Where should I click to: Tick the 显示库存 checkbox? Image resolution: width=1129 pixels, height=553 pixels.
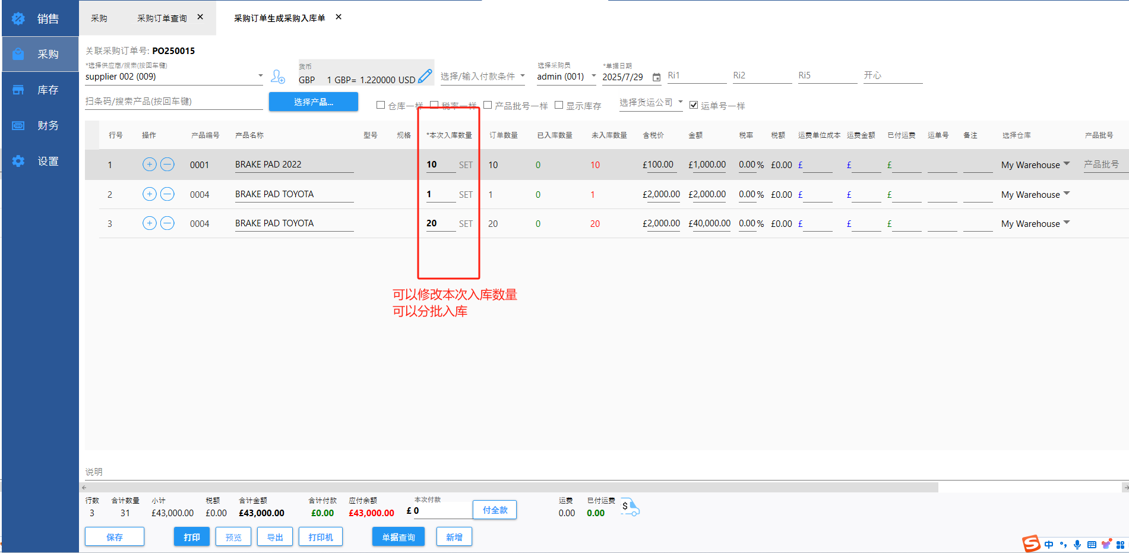[x=559, y=105]
